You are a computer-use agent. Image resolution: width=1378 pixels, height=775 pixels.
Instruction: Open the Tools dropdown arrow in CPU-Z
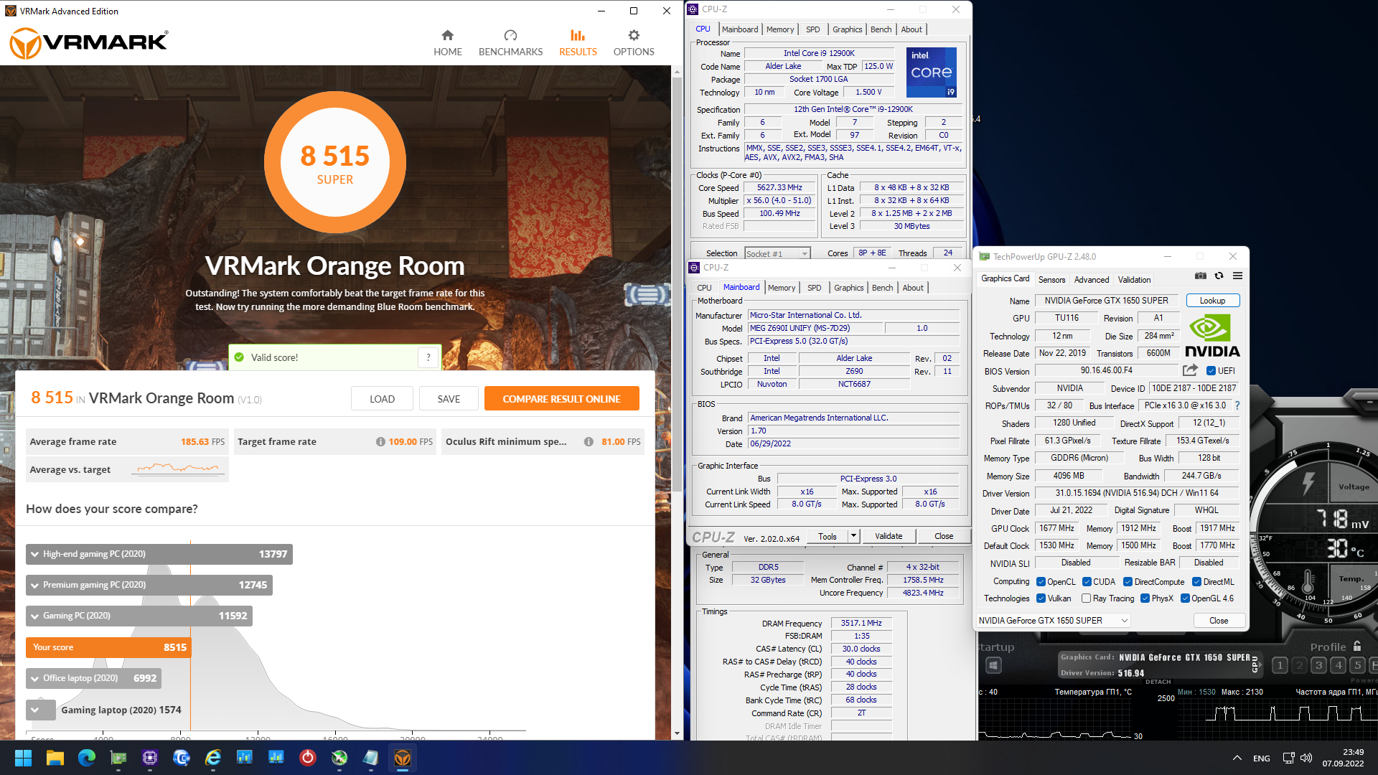[853, 536]
